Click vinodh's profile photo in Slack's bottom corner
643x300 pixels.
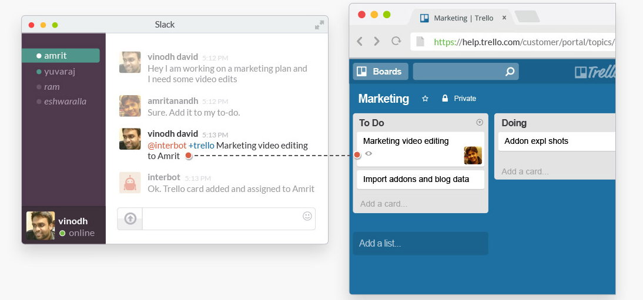coord(41,225)
